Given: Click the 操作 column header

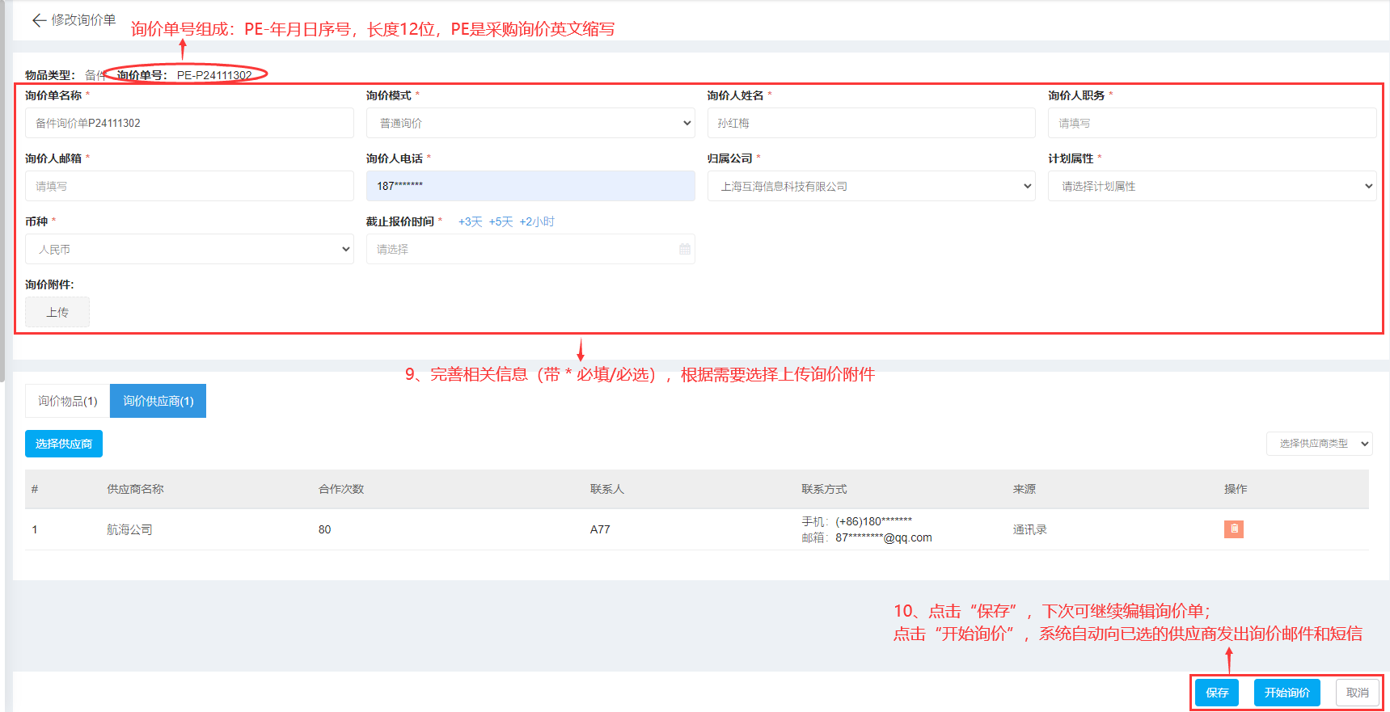Looking at the screenshot, I should click(x=1236, y=489).
